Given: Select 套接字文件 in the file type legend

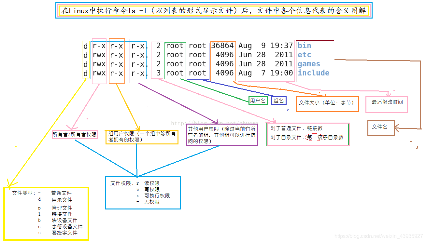Looking at the screenshot, I should 64,233.
